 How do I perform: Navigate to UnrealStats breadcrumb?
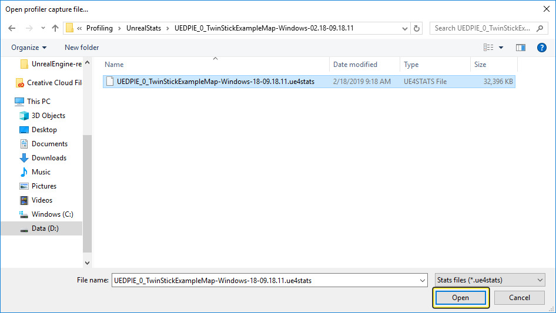pos(143,28)
